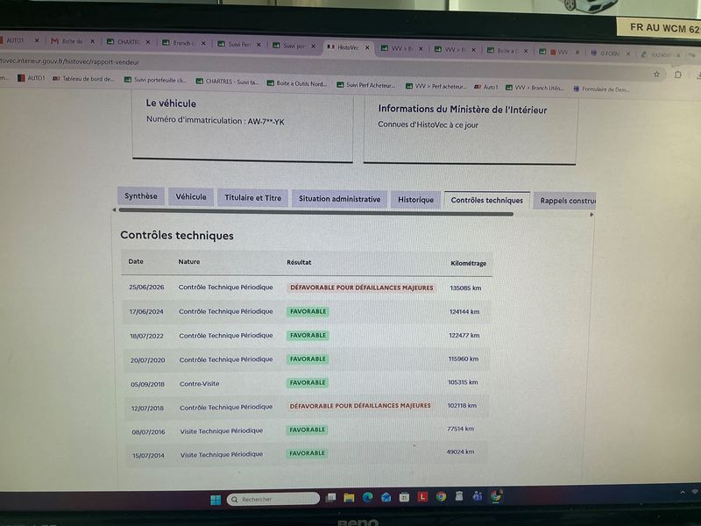Click the Résultat column header

[299, 262]
